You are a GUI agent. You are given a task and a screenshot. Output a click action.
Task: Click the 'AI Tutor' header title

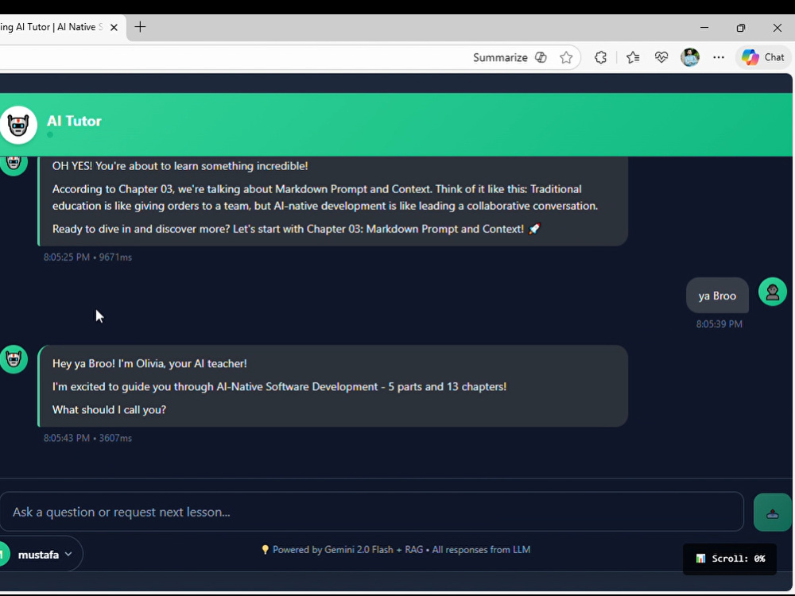click(74, 121)
